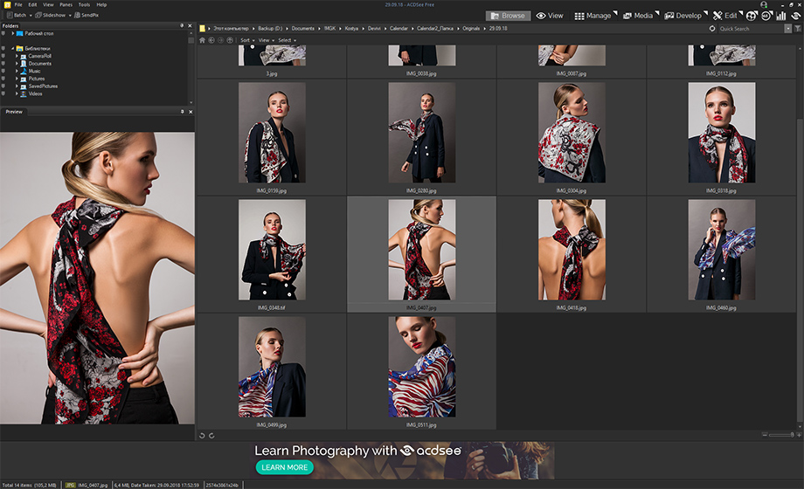This screenshot has width=804, height=489.
Task: Start a Slideshow from the toolbar
Action: click(x=51, y=16)
